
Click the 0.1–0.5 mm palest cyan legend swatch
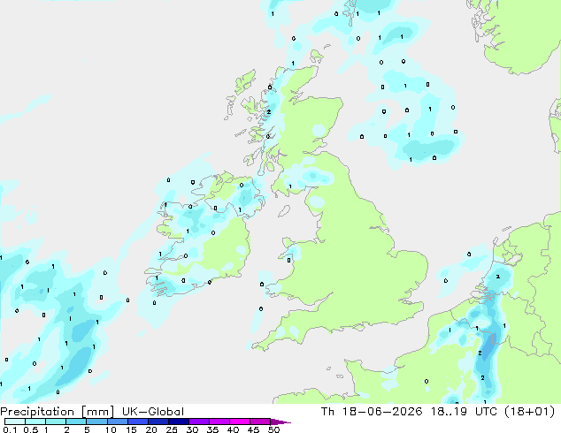tap(15, 422)
